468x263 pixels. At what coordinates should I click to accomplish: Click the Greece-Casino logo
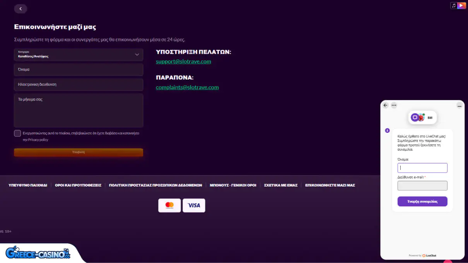click(x=38, y=253)
